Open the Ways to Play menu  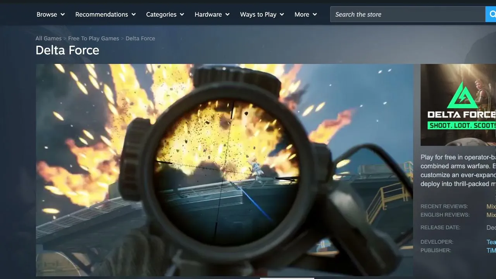(x=262, y=14)
